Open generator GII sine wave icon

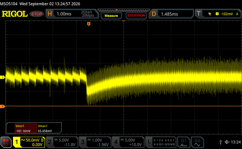click(x=197, y=142)
